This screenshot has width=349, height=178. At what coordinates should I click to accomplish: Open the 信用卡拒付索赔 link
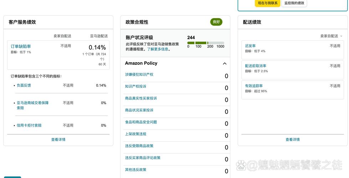click(29, 125)
